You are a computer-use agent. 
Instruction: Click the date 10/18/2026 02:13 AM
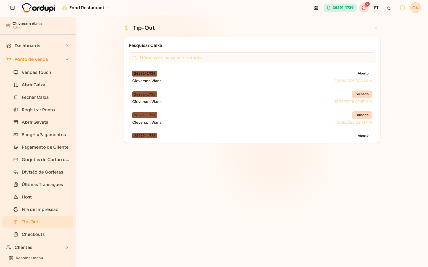(353, 123)
